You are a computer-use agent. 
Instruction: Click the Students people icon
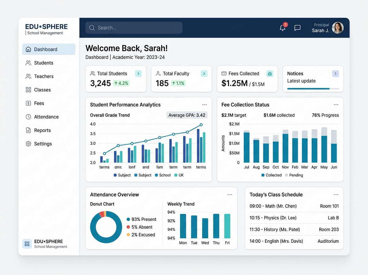click(28, 63)
